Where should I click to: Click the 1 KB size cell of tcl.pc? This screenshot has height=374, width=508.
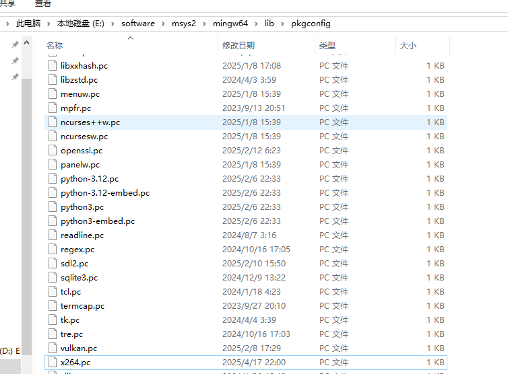tap(435, 292)
